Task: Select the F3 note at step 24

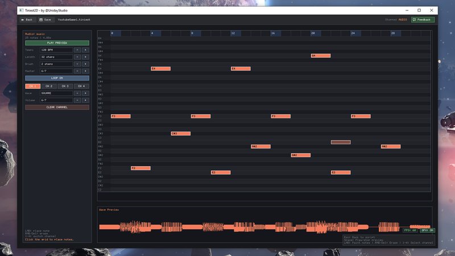Action: 361,116
